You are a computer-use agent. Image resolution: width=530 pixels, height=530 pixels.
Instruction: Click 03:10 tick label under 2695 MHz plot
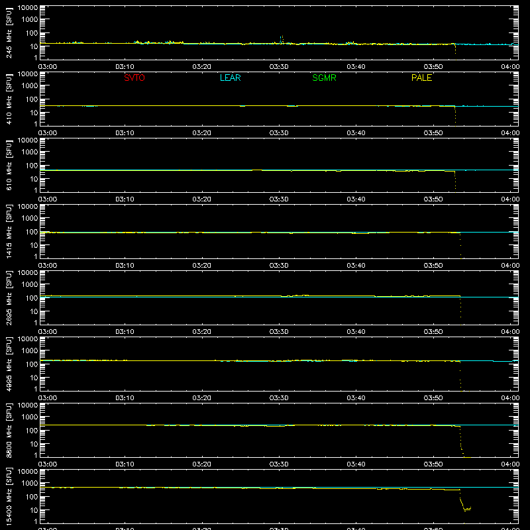125,332
